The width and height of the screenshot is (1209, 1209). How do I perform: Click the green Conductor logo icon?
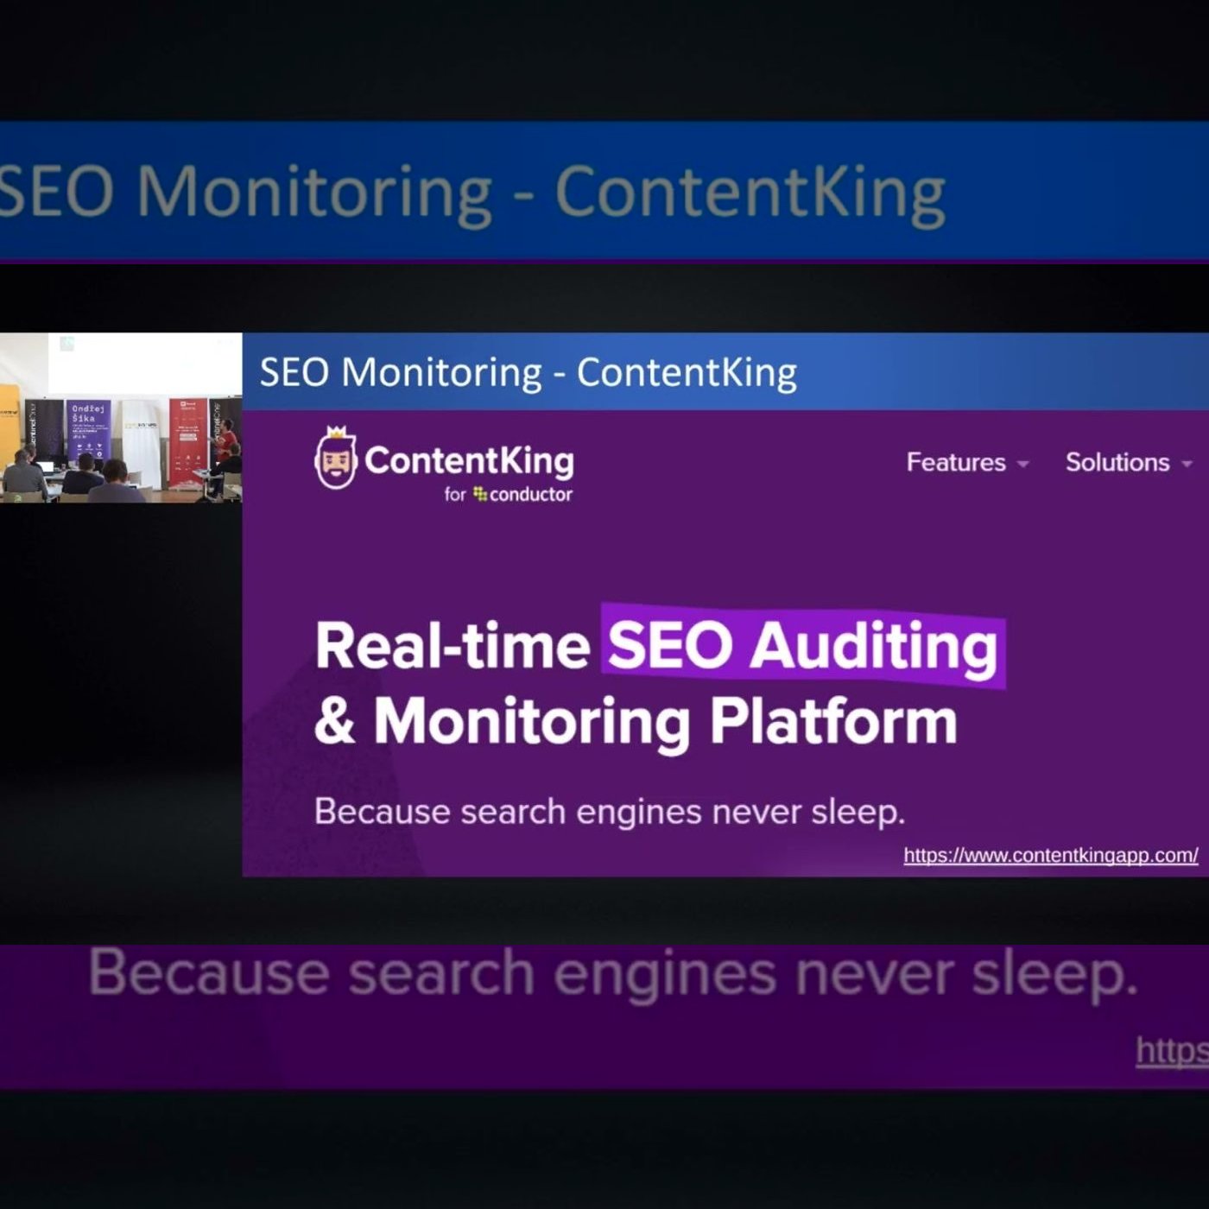point(479,494)
